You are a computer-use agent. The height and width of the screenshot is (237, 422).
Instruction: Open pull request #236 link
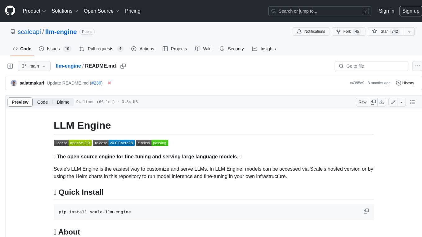96,83
